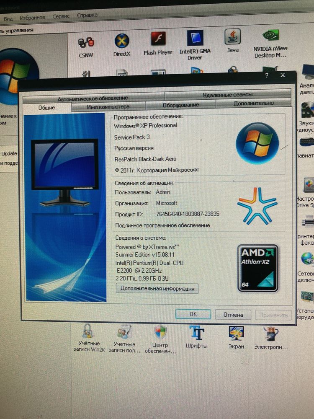Click Подлинное программное обеспечение text
The width and height of the screenshot is (314, 419).
[x=163, y=225]
